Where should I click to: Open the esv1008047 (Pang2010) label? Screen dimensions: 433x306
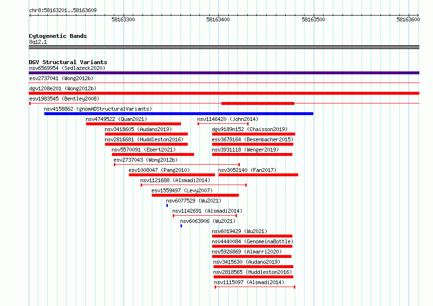[x=159, y=170]
